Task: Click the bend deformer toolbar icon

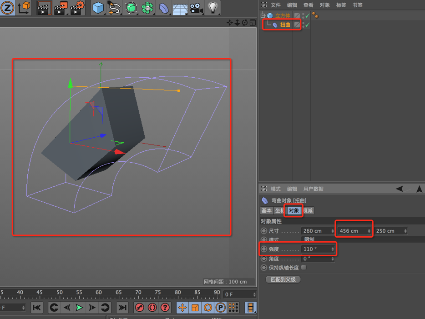Action: (x=163, y=8)
